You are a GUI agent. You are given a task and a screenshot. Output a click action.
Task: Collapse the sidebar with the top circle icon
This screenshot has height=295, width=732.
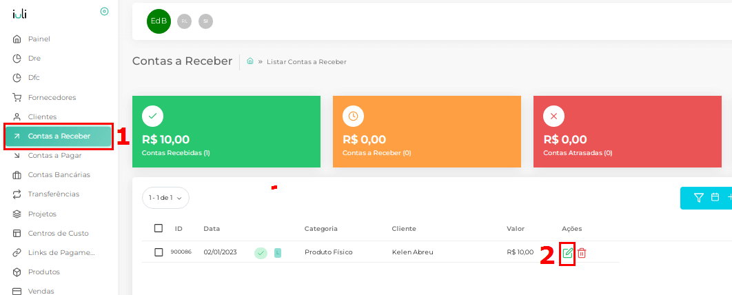pos(104,11)
